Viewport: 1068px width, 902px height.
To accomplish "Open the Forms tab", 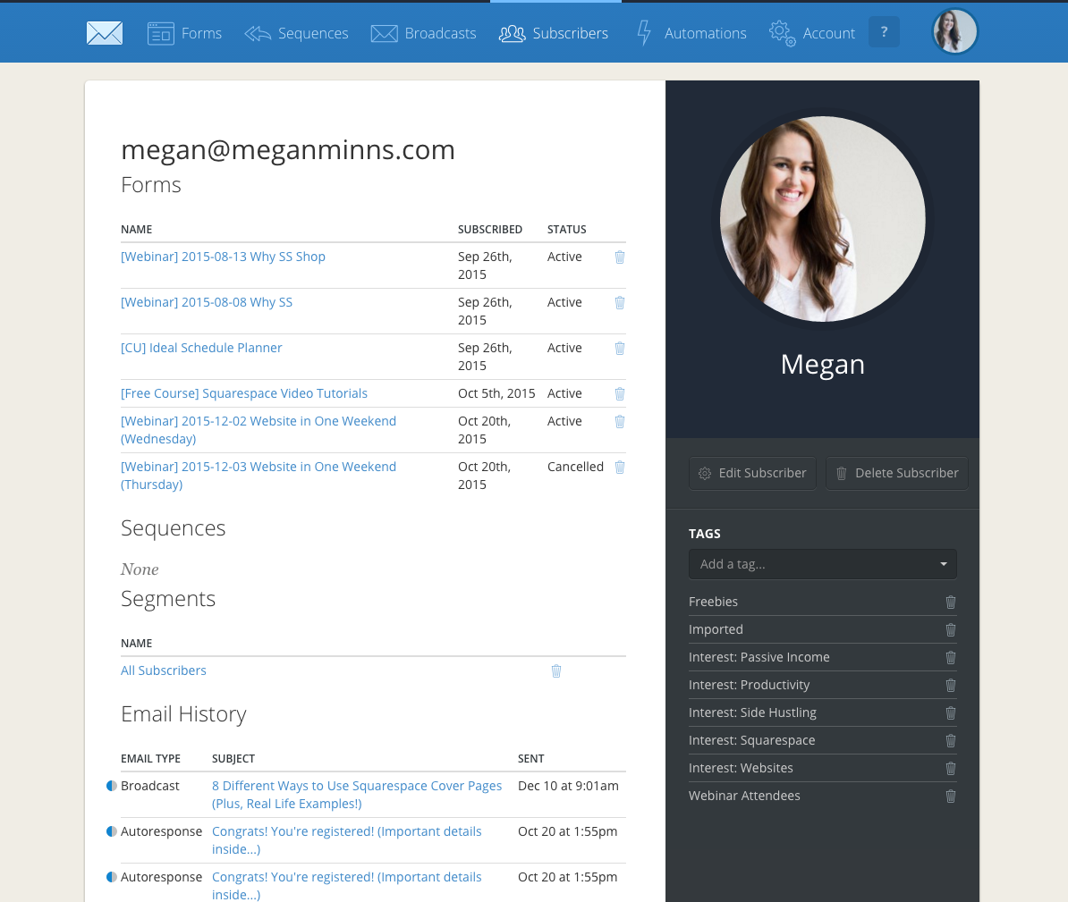I will pyautogui.click(x=184, y=33).
